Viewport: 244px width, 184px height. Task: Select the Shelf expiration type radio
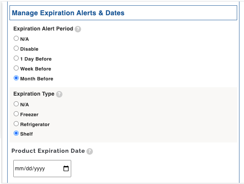click(16, 133)
